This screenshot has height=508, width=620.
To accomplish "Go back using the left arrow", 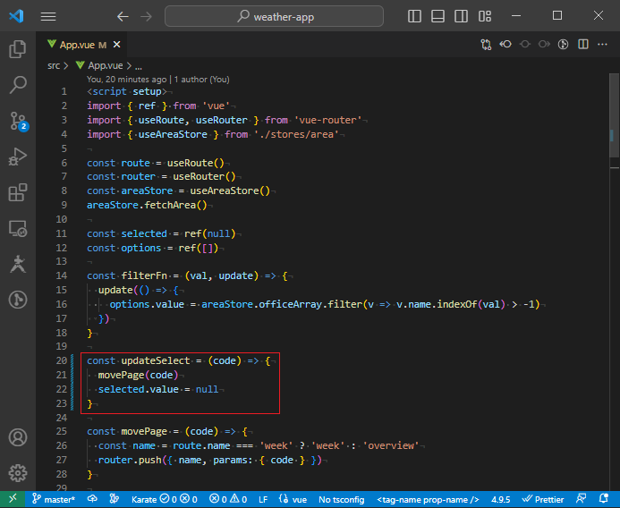I will 123,16.
